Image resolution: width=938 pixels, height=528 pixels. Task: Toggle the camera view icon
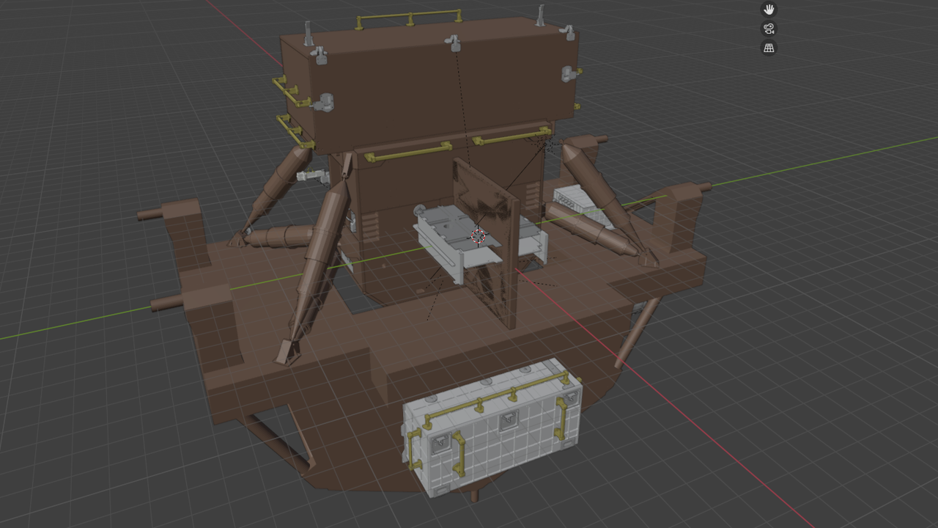point(769,29)
